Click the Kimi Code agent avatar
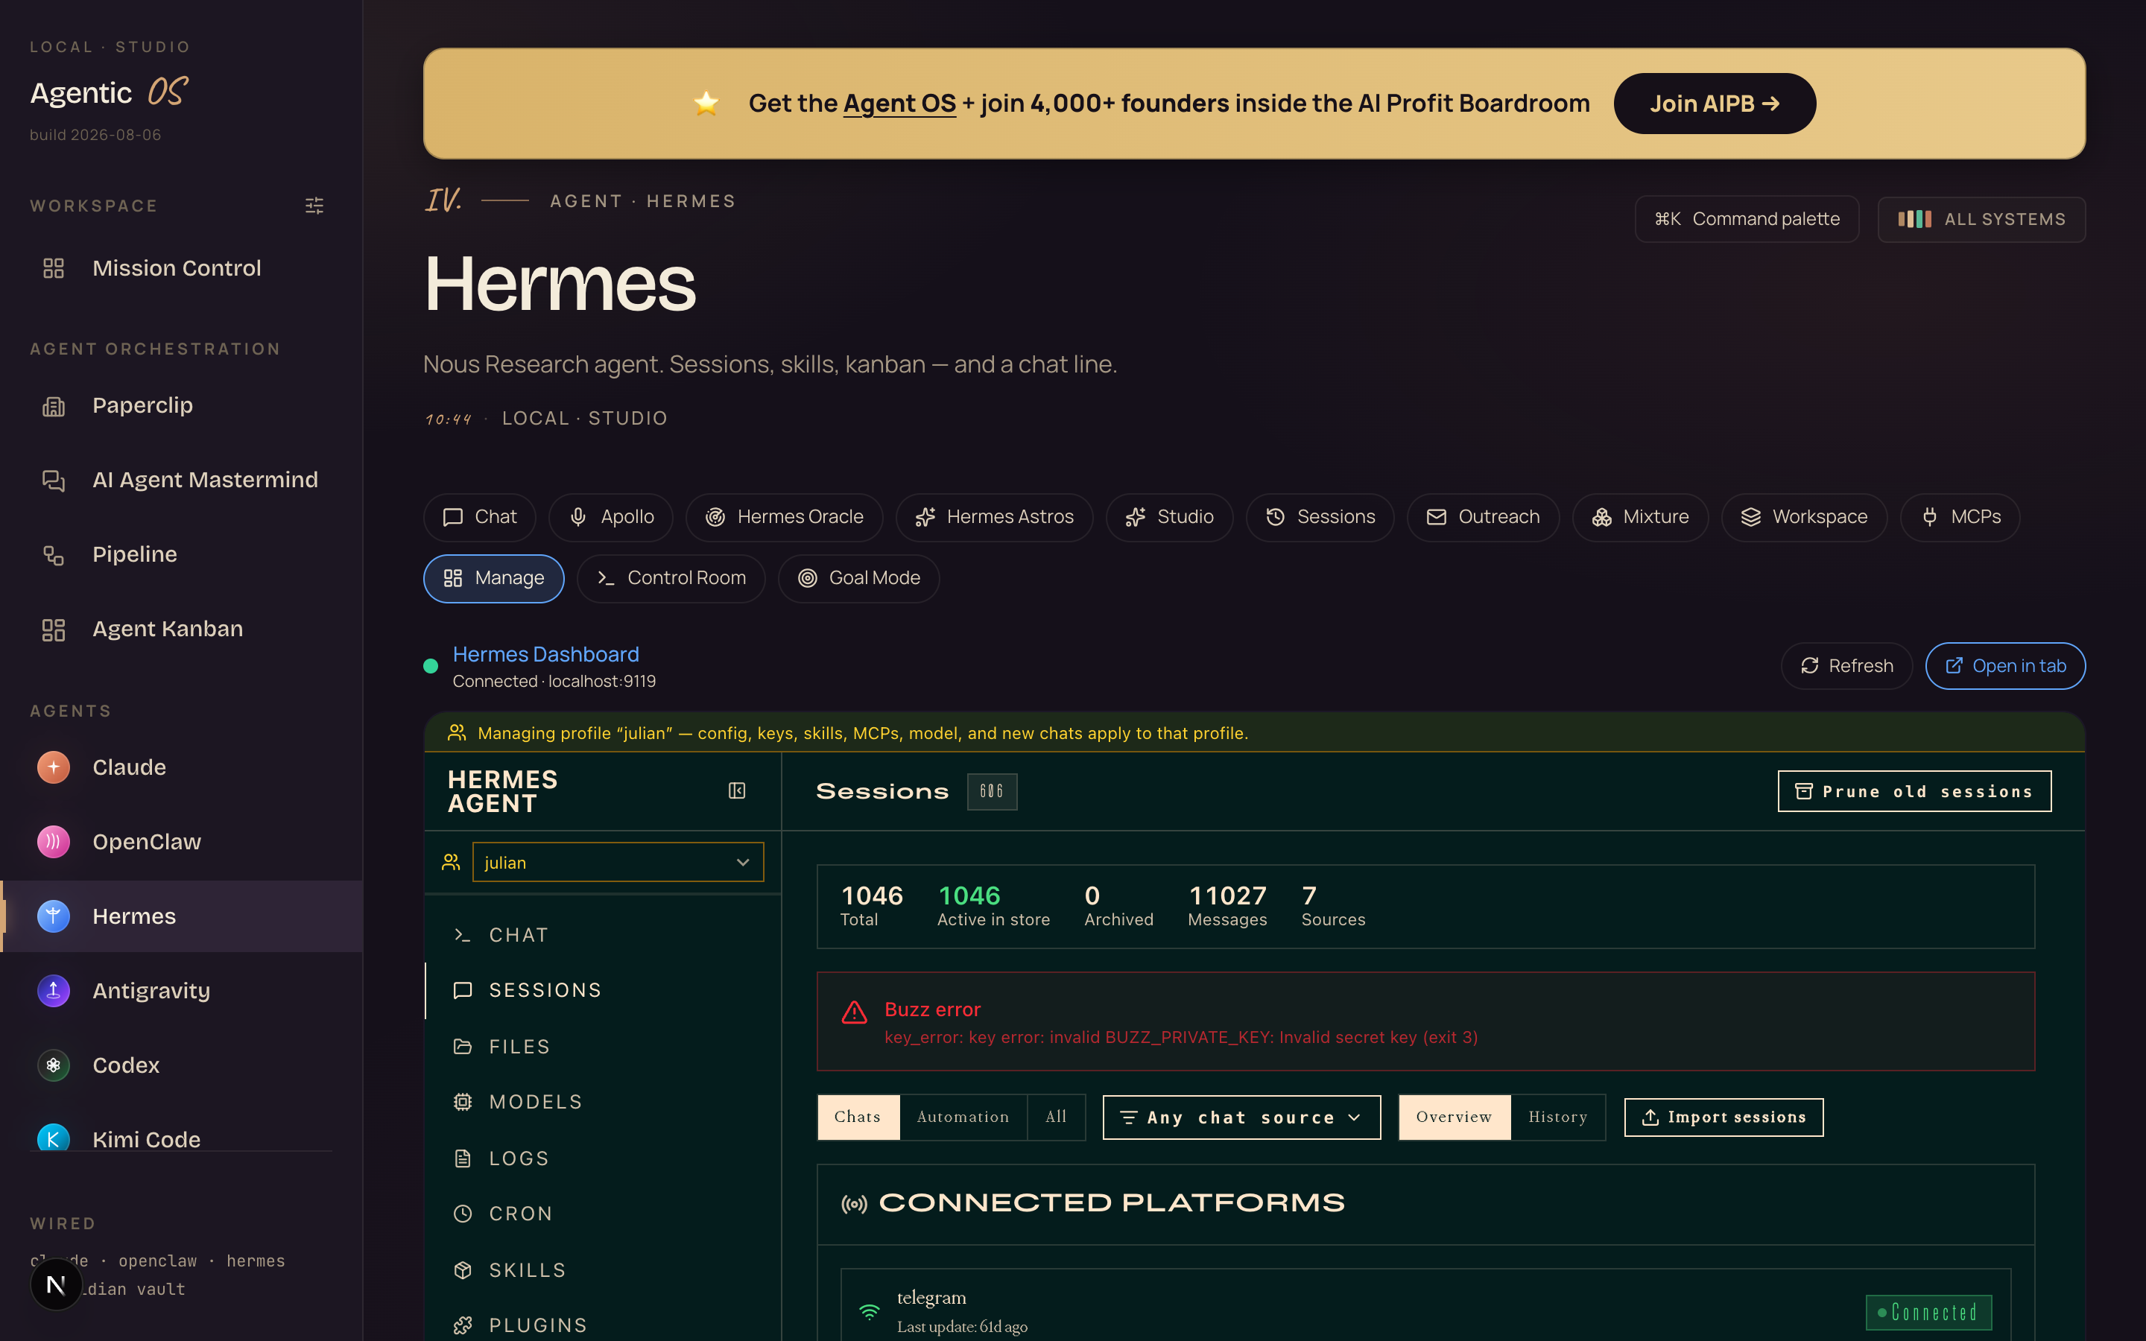Viewport: 2146px width, 1341px height. pyautogui.click(x=53, y=1139)
